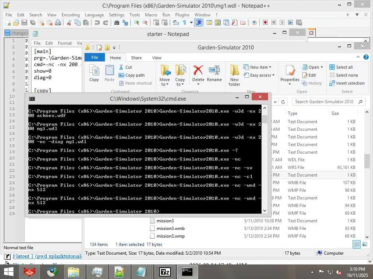Expand the address bar history dropdown
The width and height of the screenshot is (373, 279).
tap(275, 102)
